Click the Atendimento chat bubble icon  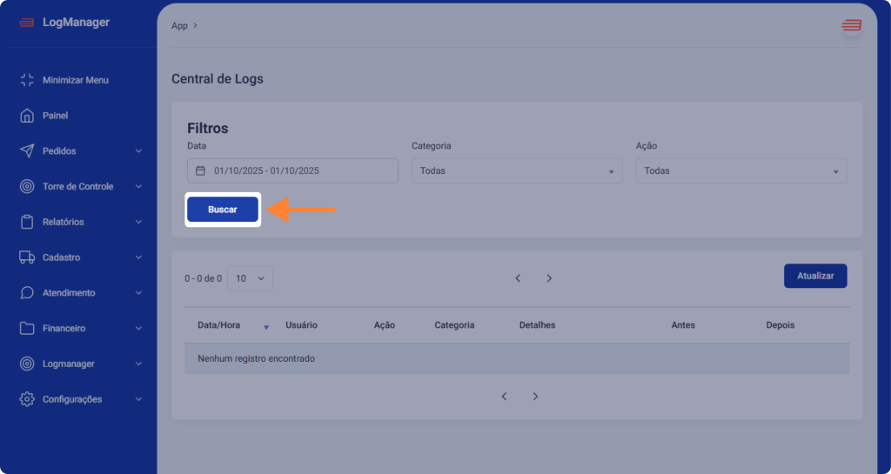click(x=27, y=293)
